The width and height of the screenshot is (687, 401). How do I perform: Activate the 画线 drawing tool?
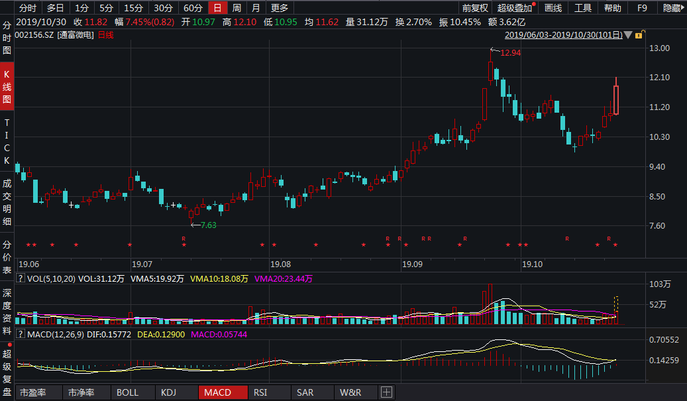coord(553,8)
